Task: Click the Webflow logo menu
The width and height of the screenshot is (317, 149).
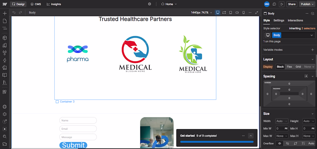Action: pyautogui.click(x=5, y=4)
